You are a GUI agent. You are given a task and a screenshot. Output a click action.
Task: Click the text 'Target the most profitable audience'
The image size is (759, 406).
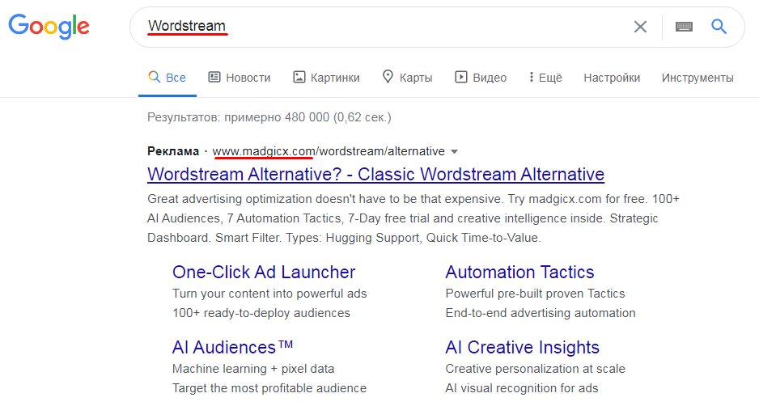[269, 388]
